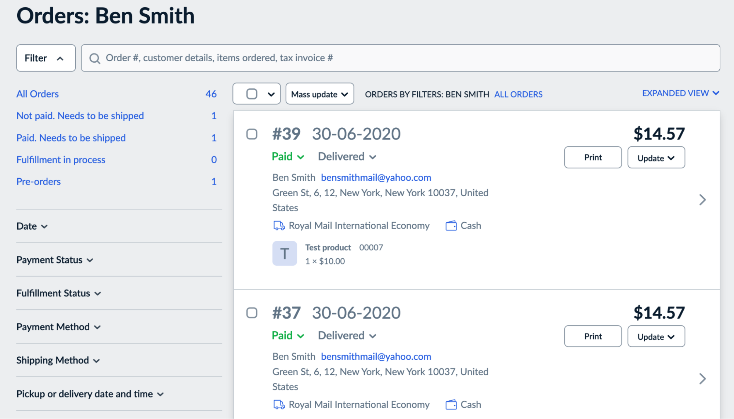Select the Not paid. Needs to be shipped filter
Screen dimensions: 734x419
point(80,116)
